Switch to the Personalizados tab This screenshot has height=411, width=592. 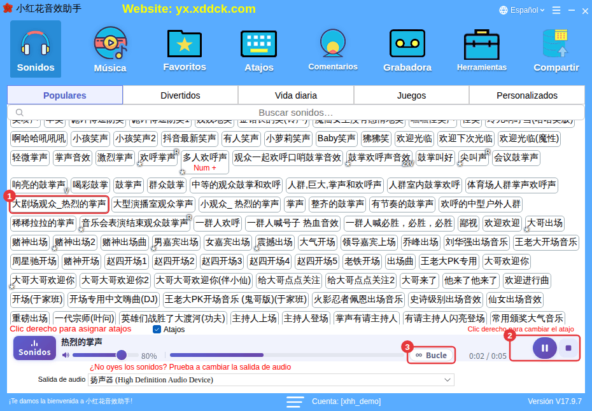[527, 95]
